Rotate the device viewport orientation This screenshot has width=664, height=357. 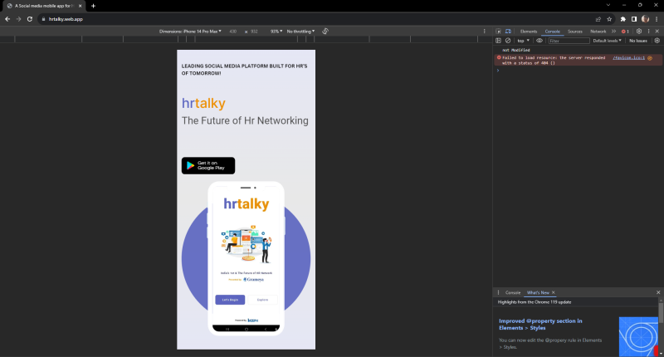[x=325, y=32]
